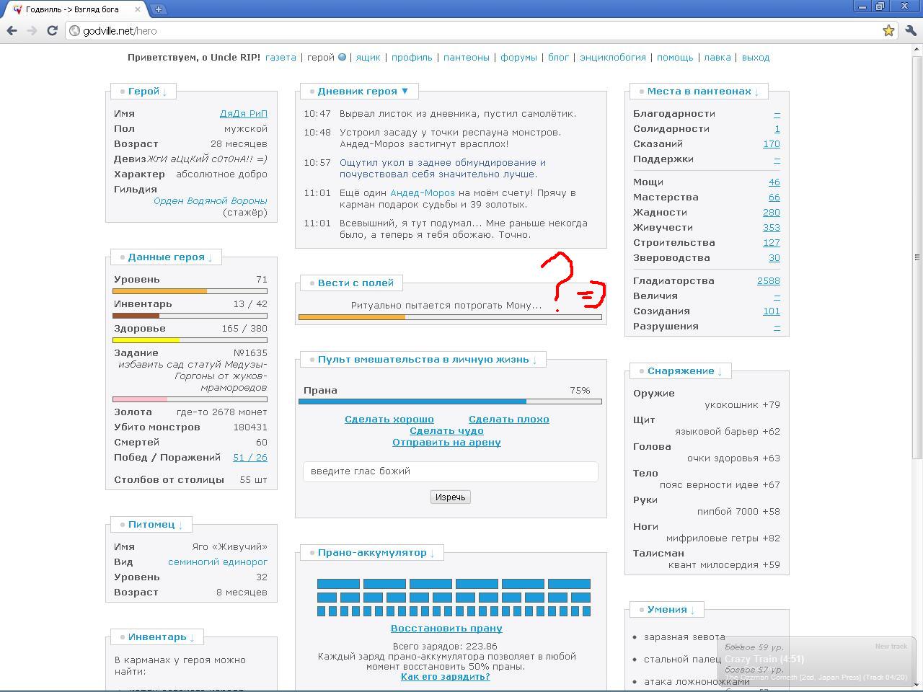Open the 'ящик' menu link
923x692 pixels.
click(368, 58)
